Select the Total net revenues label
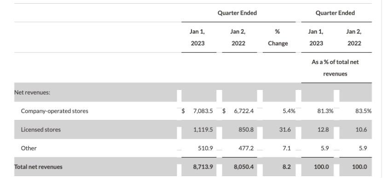Viewport: 383px width, 178px height. click(x=38, y=167)
